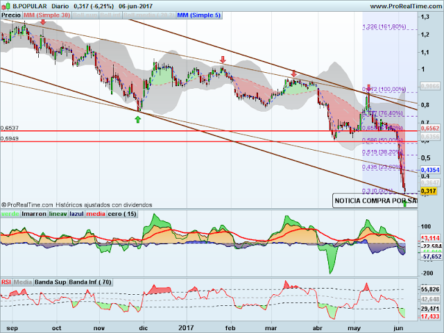
Task: Click the ProRealTime.com históricos ajustados text
Action: (76, 205)
